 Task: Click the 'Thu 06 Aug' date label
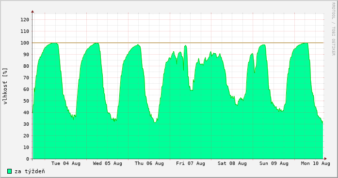click(149, 163)
